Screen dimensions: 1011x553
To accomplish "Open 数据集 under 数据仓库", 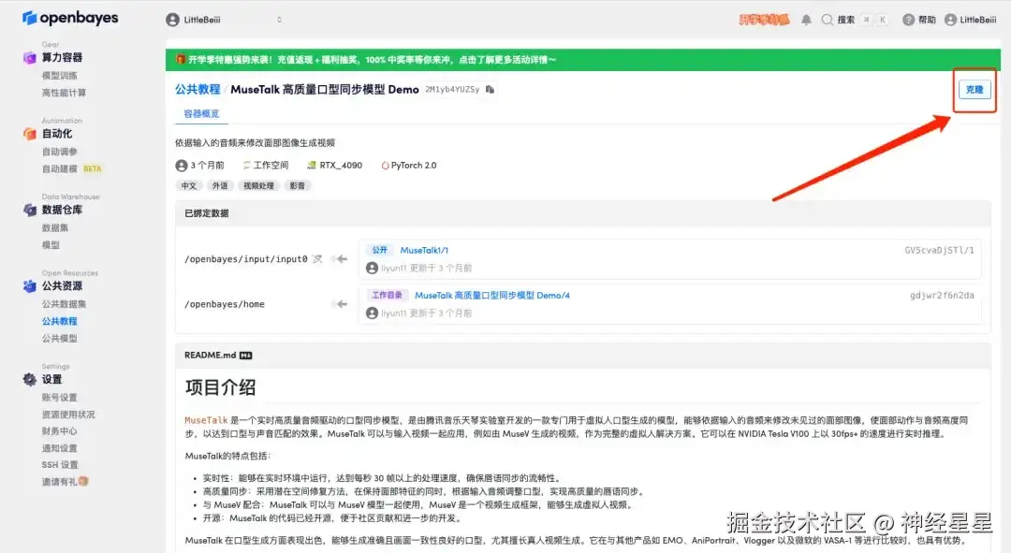I will pyautogui.click(x=55, y=228).
